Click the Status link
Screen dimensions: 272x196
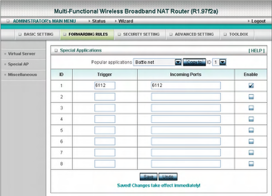click(99, 21)
